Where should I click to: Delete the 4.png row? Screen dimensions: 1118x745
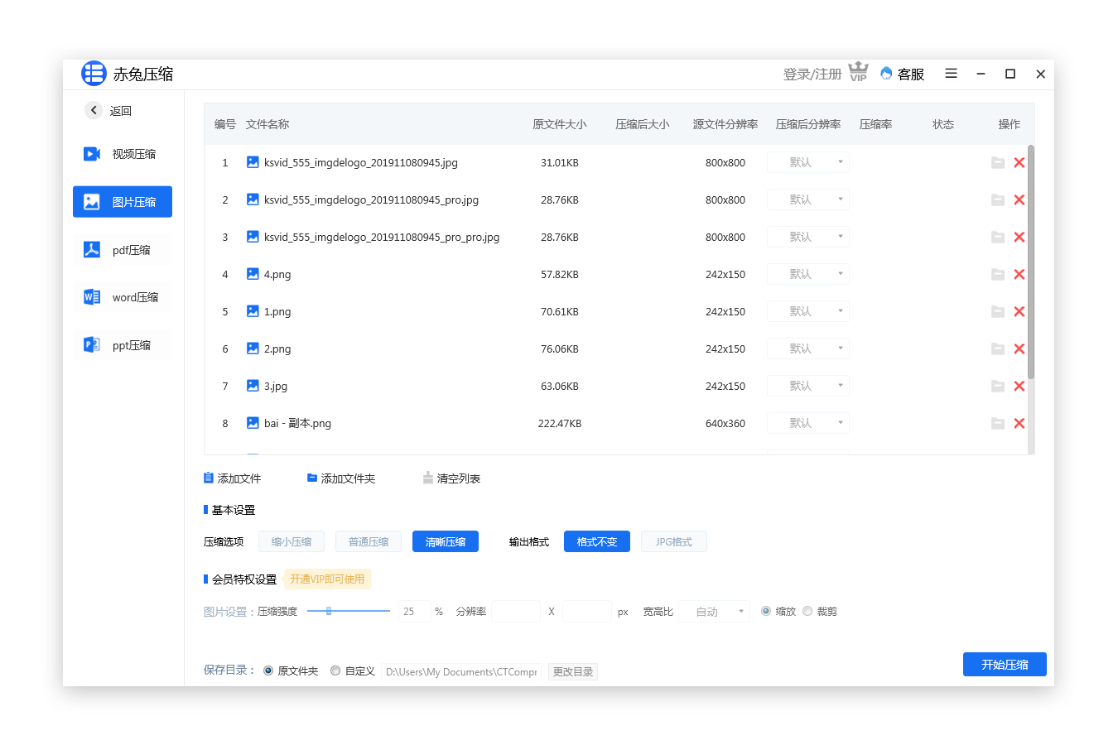click(x=1019, y=275)
